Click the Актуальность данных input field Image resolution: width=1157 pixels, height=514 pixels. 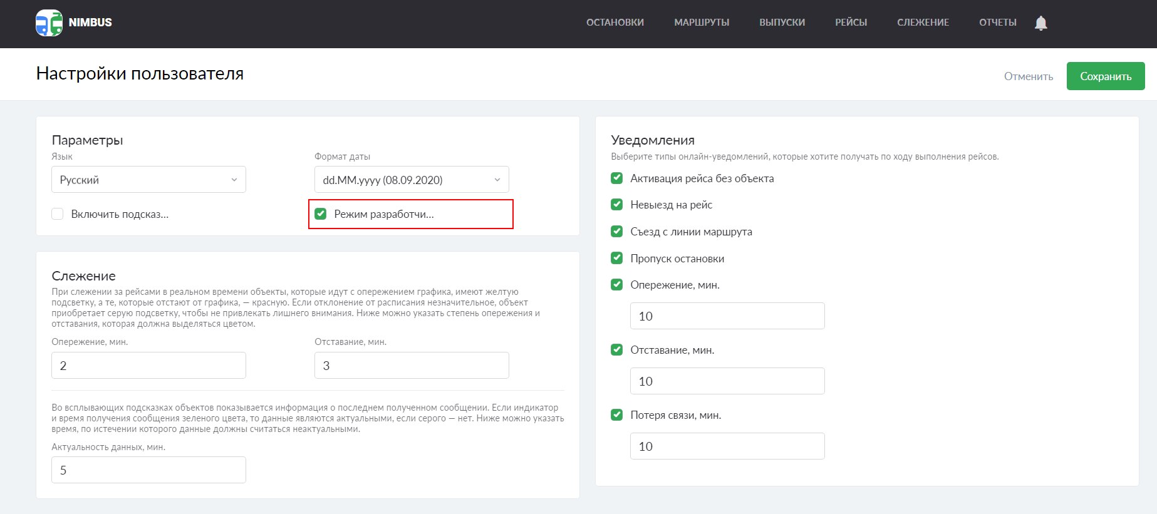coord(148,470)
